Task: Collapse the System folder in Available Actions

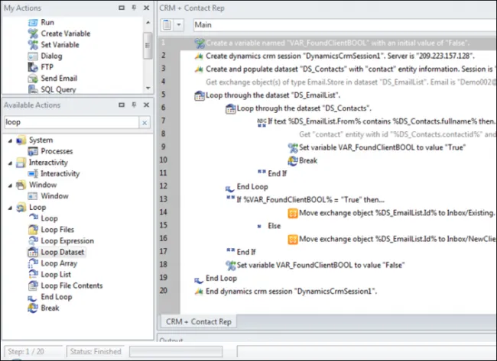Action: [10, 140]
